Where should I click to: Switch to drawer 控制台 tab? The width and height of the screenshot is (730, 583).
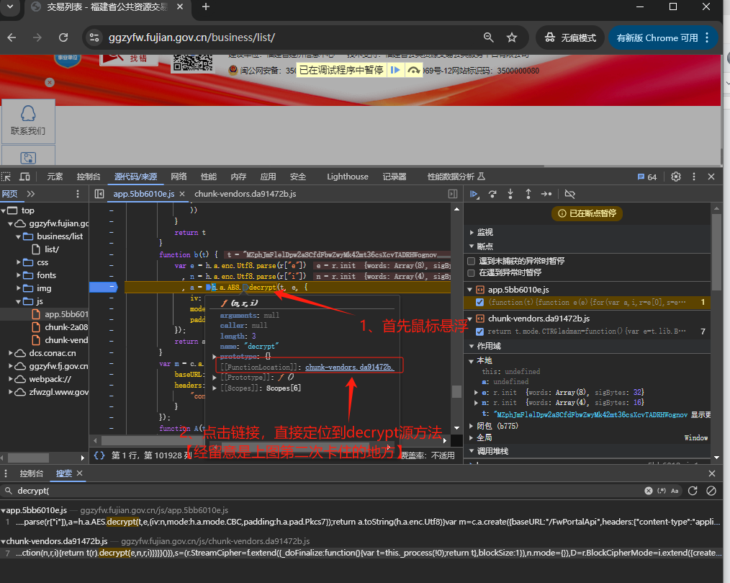tap(31, 473)
